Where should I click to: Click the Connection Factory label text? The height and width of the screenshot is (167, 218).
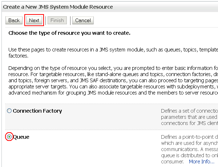(37, 111)
